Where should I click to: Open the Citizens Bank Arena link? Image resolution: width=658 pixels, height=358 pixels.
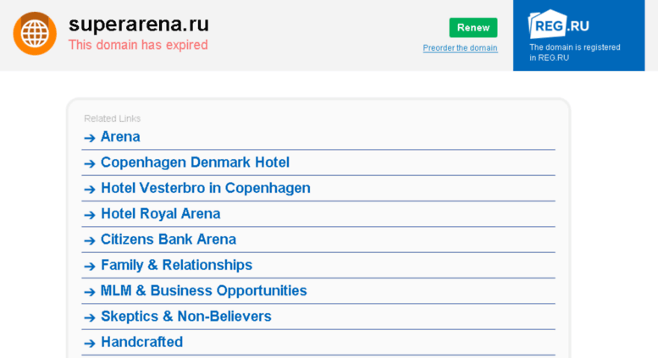pos(169,239)
